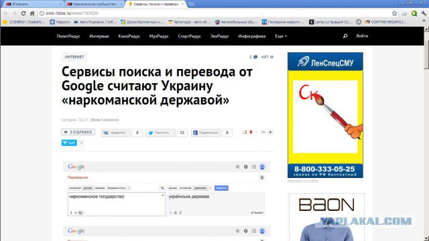Click the signal bars extension icon
Image resolution: width=429 pixels, height=241 pixels.
pyautogui.click(x=404, y=13)
